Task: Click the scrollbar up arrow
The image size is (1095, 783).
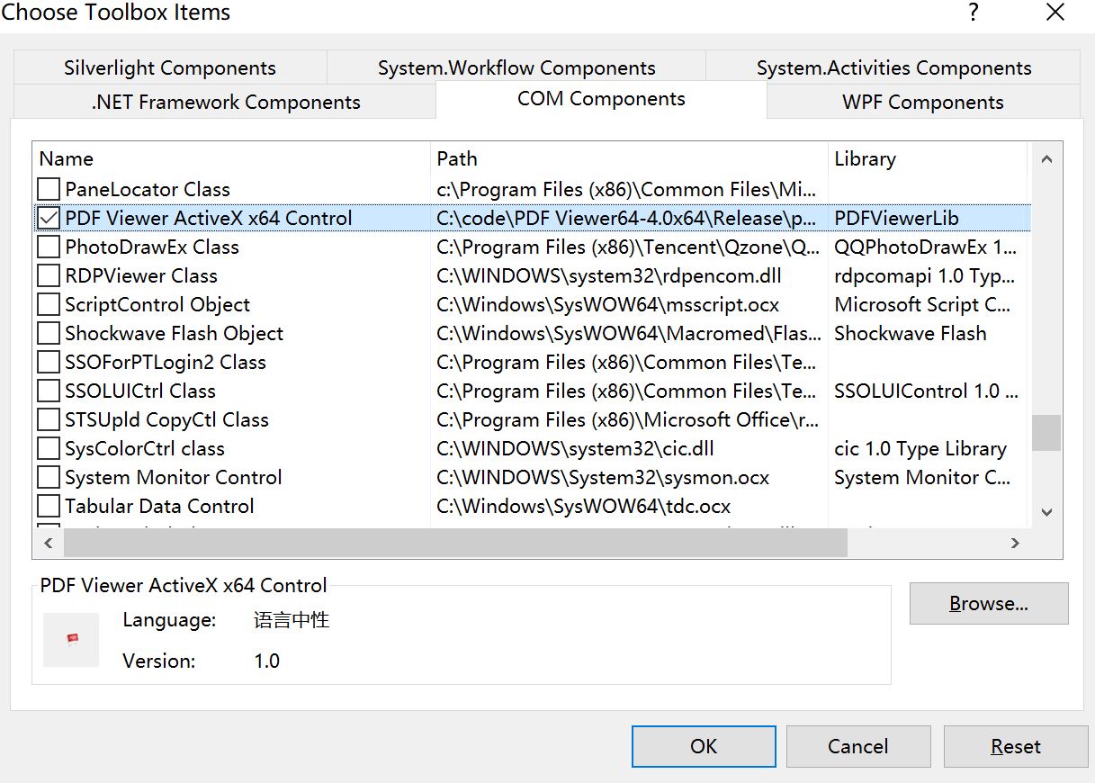Action: pos(1046,158)
